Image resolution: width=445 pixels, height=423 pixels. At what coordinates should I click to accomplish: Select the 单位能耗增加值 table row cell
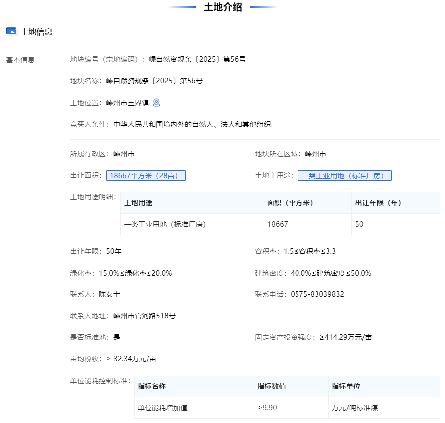click(162, 408)
